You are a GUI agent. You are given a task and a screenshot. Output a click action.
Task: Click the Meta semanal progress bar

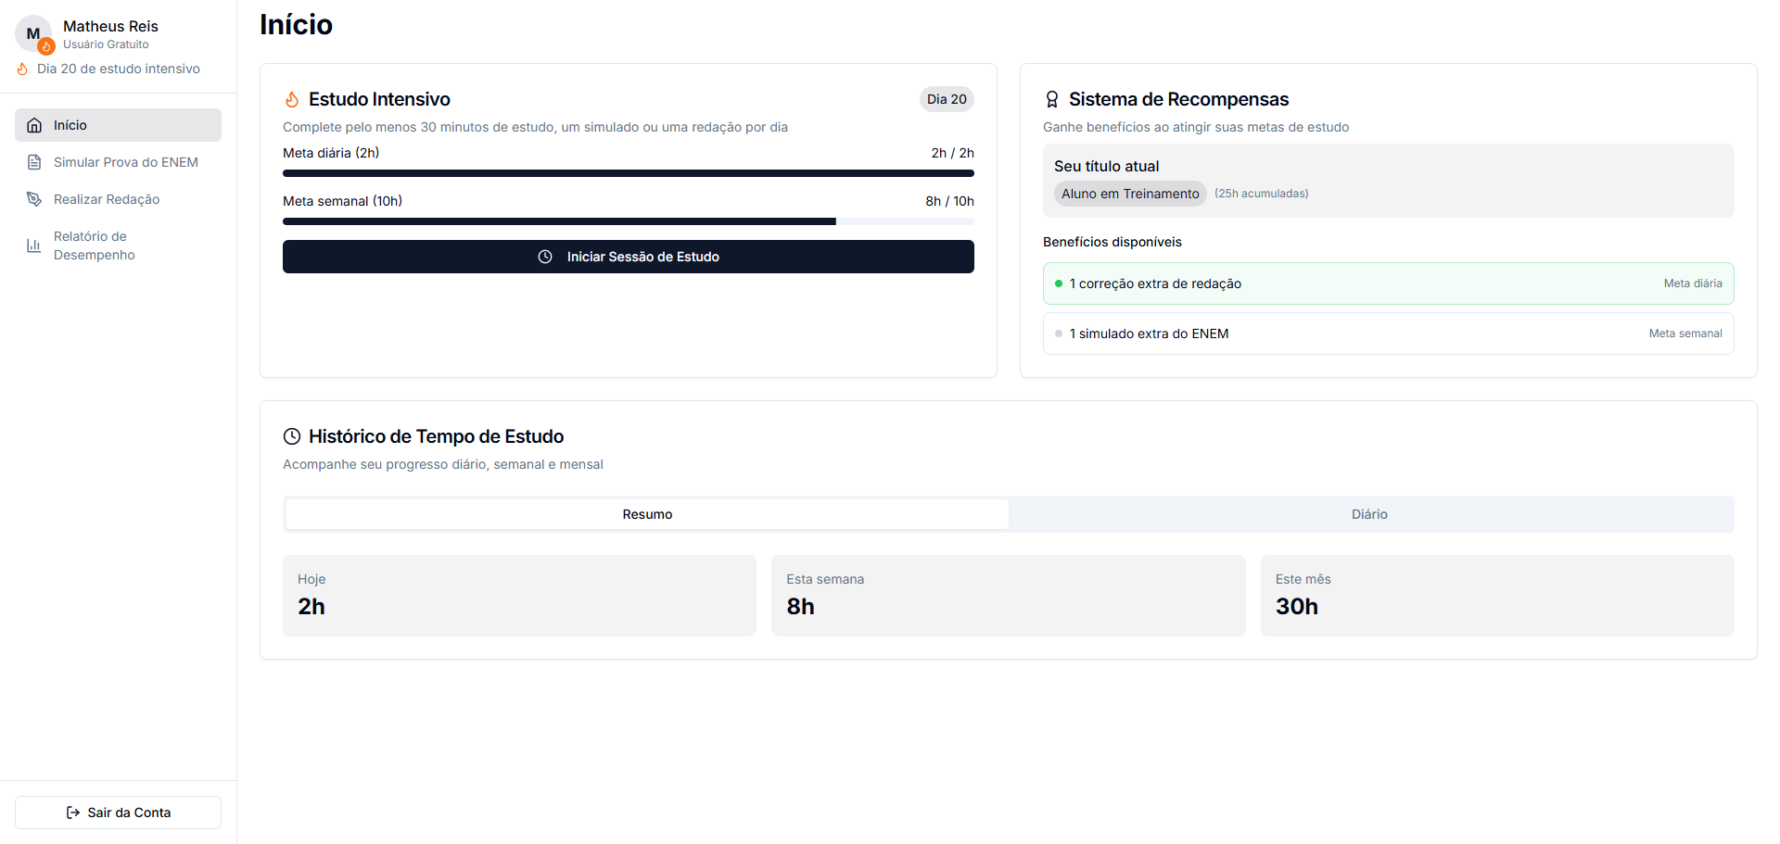[629, 221]
